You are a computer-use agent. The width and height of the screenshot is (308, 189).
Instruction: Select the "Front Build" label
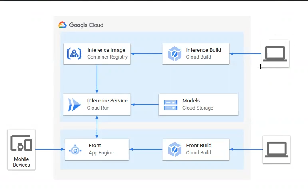199,145
